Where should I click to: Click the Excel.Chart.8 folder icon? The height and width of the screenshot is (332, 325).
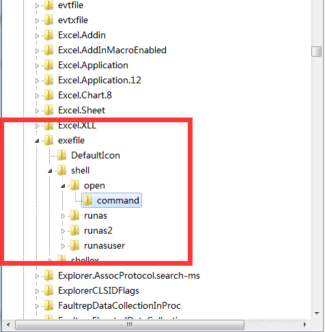click(48, 95)
